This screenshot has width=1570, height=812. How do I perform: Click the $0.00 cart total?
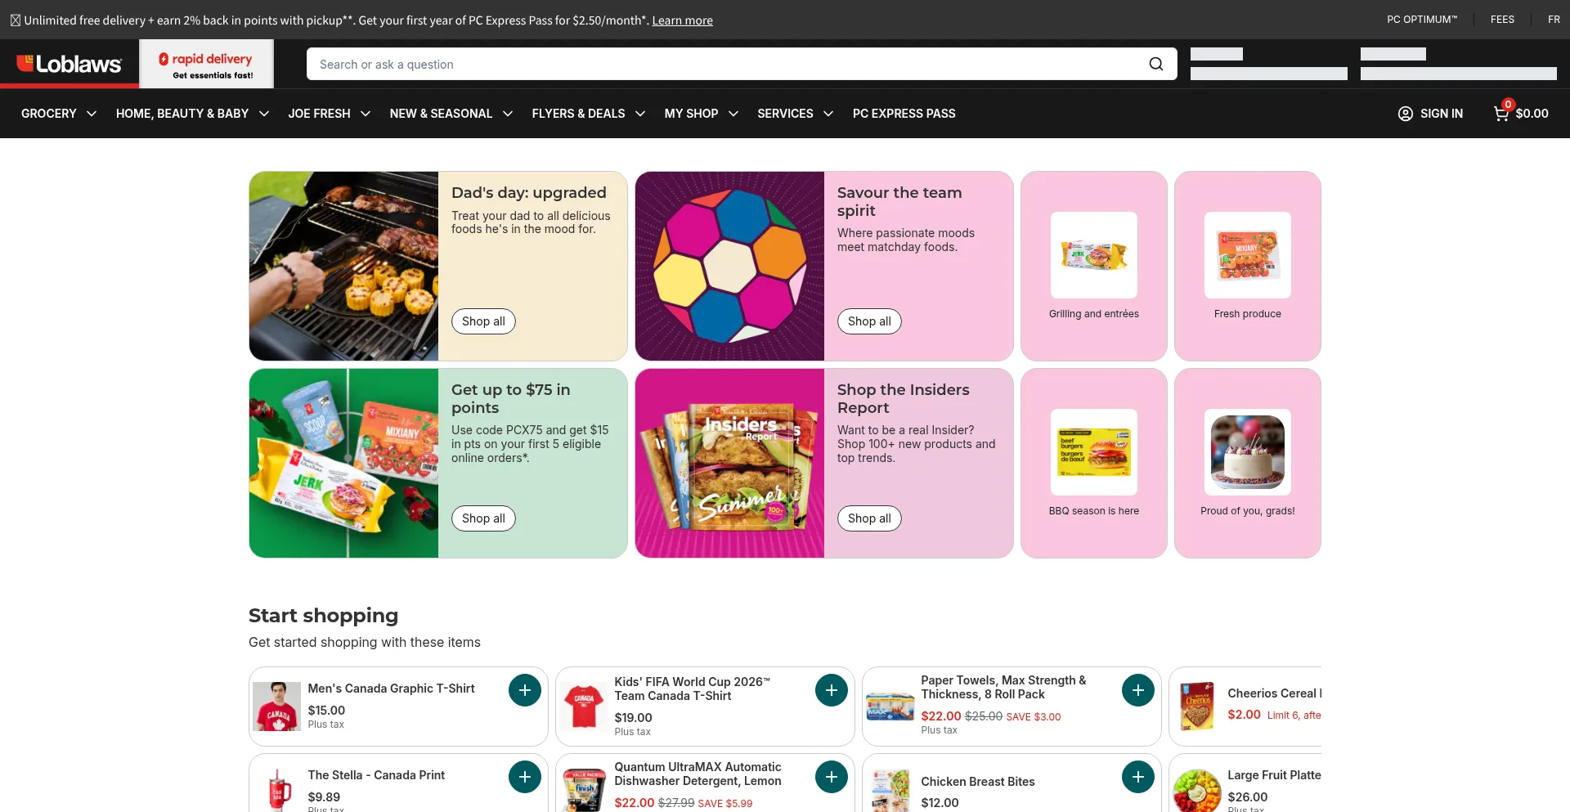point(1532,114)
